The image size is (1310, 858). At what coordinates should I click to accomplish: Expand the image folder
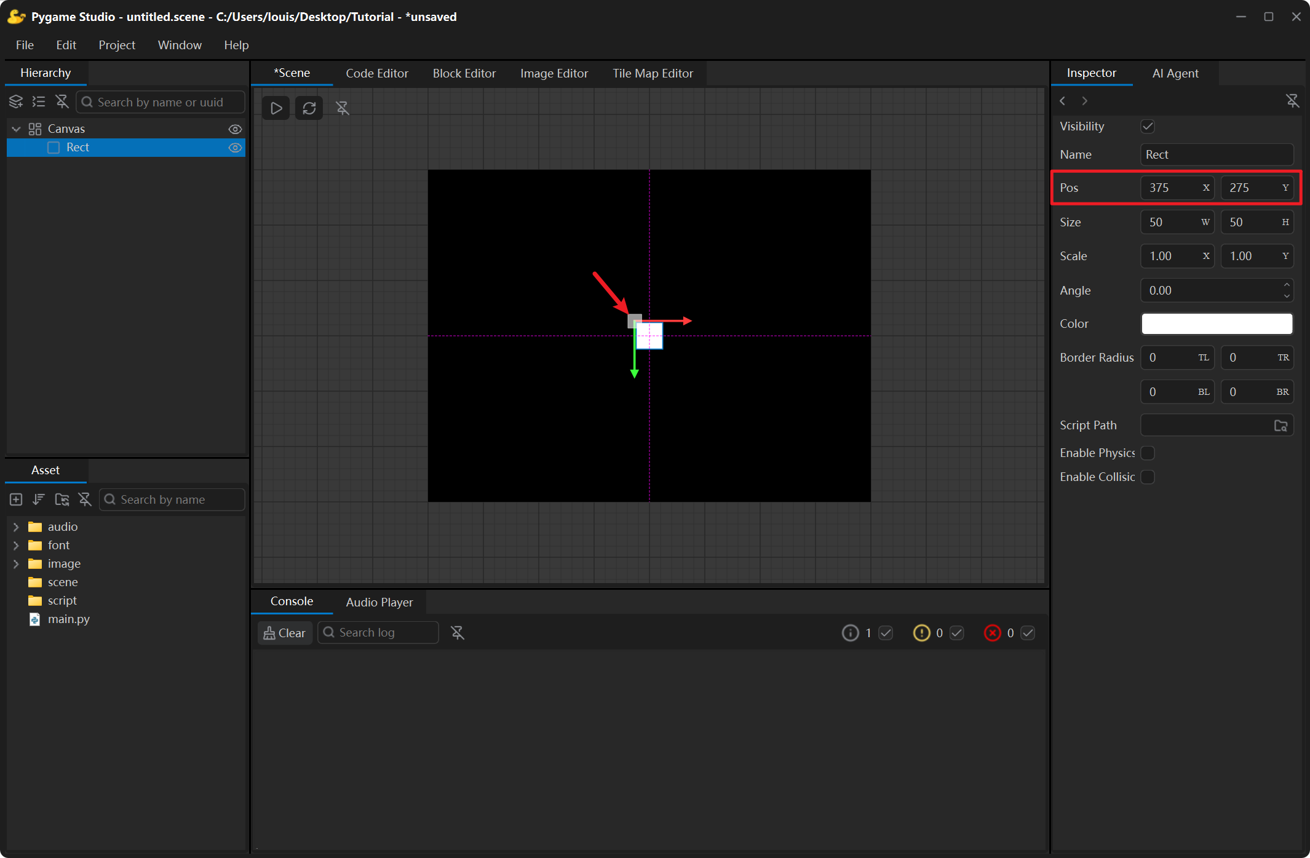click(x=17, y=564)
